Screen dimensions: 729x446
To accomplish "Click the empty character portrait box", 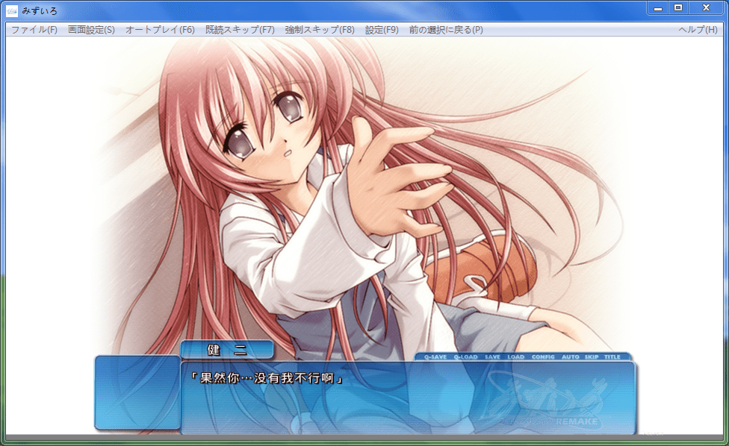I will (x=137, y=392).
